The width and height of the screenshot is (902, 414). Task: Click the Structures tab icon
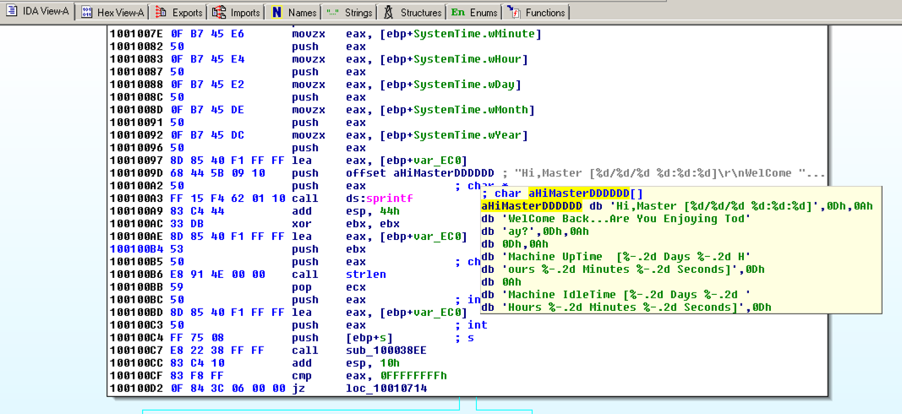(388, 12)
